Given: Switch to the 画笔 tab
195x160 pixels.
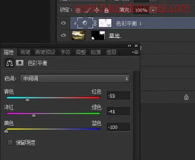Looking at the screenshot, I should coord(25,52).
